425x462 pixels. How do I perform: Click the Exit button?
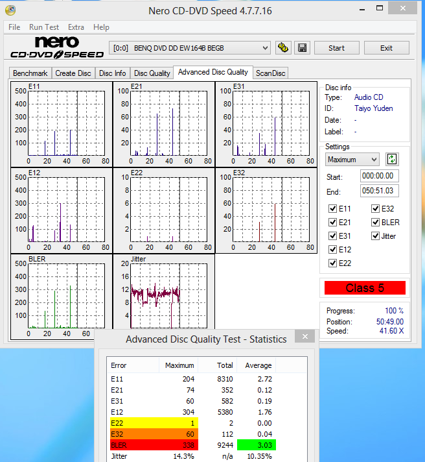tap(387, 48)
